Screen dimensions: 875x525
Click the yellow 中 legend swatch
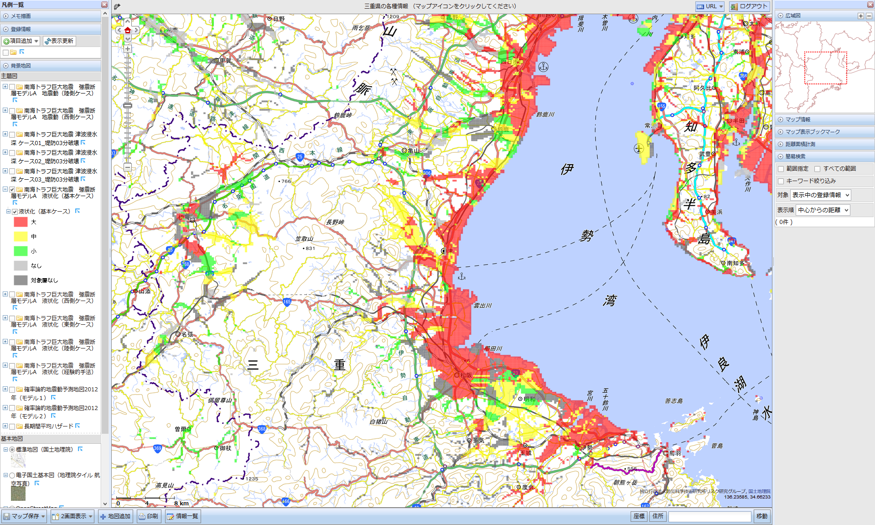click(21, 236)
